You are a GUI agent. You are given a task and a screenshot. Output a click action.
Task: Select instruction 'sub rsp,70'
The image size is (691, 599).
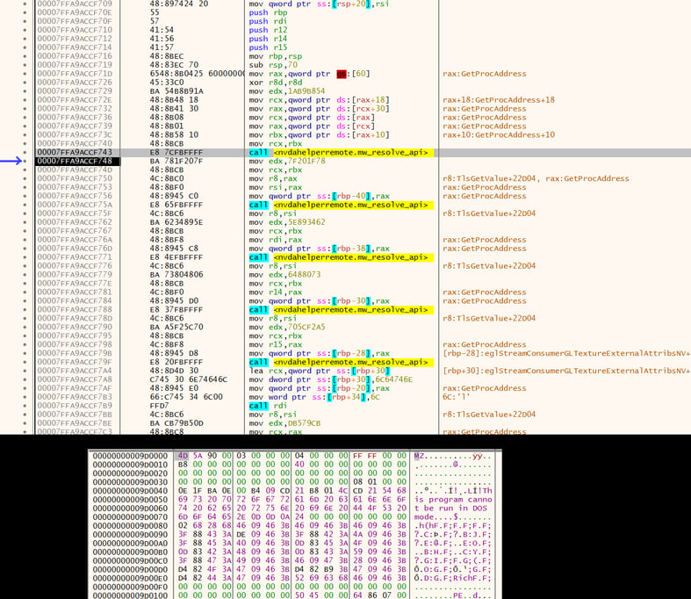tap(273, 65)
